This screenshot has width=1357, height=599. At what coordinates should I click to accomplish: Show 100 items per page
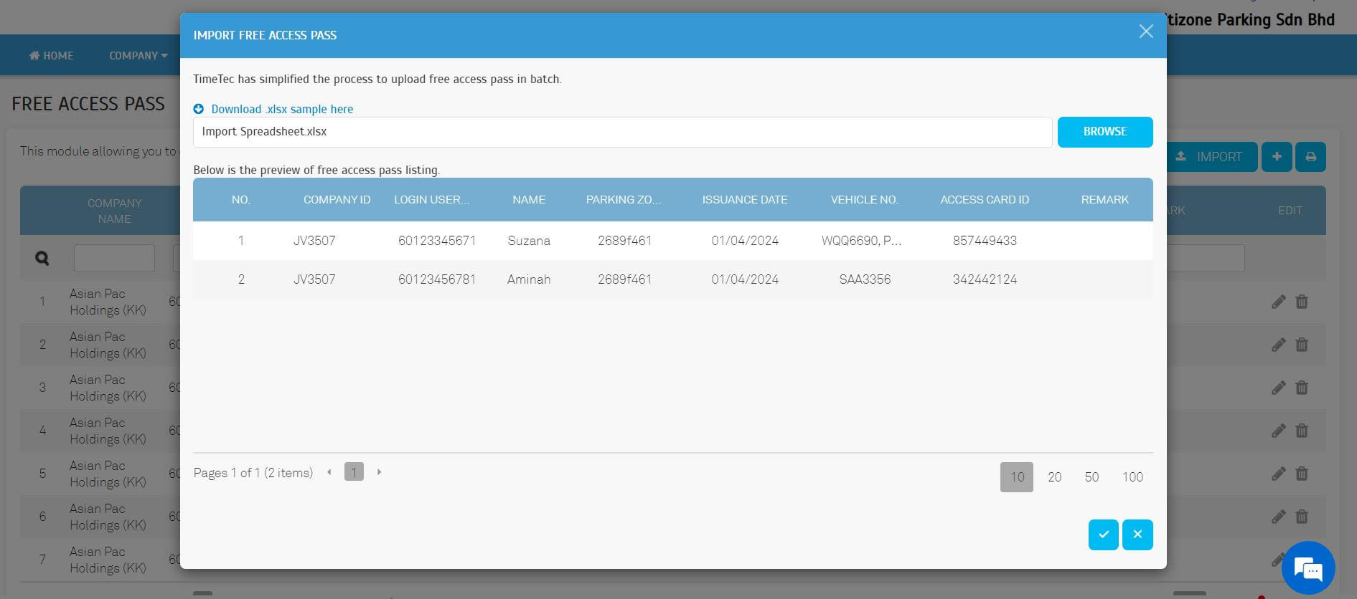tap(1132, 477)
